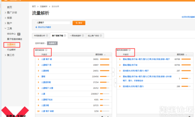The height and width of the screenshot is (117, 195).
Task: Click category link in row with 60796
Action: [130, 65]
